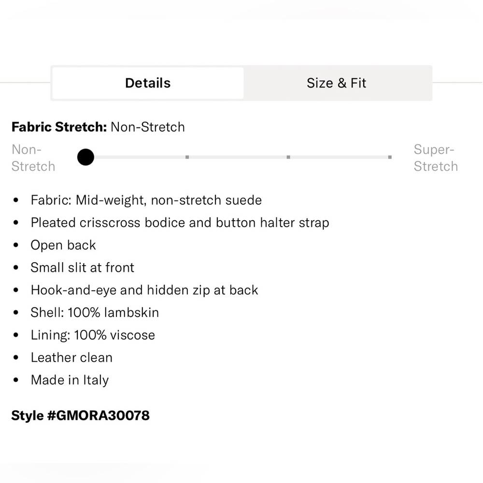Click the 'Small slit at front' item
The image size is (483, 483).
click(83, 268)
